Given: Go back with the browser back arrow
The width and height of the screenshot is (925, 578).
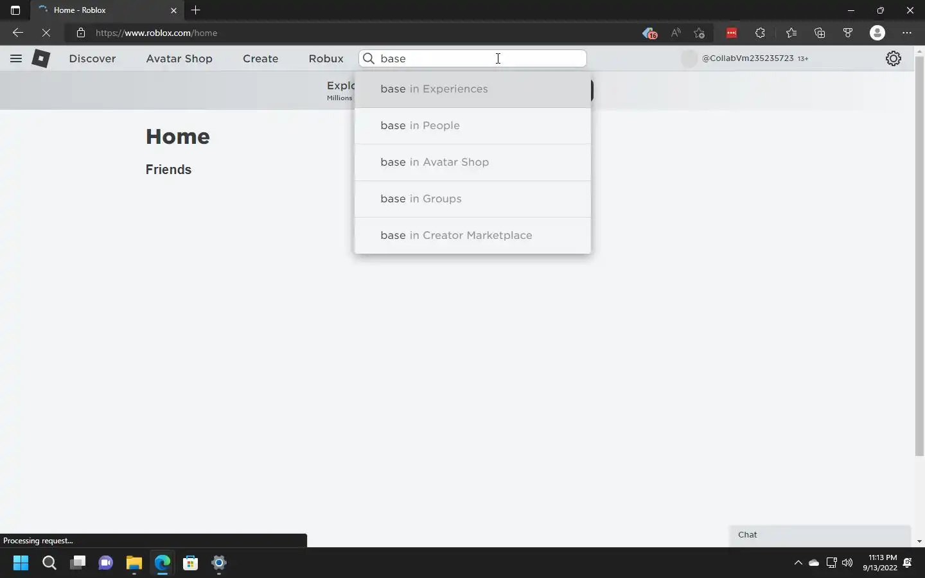Looking at the screenshot, I should [x=18, y=33].
